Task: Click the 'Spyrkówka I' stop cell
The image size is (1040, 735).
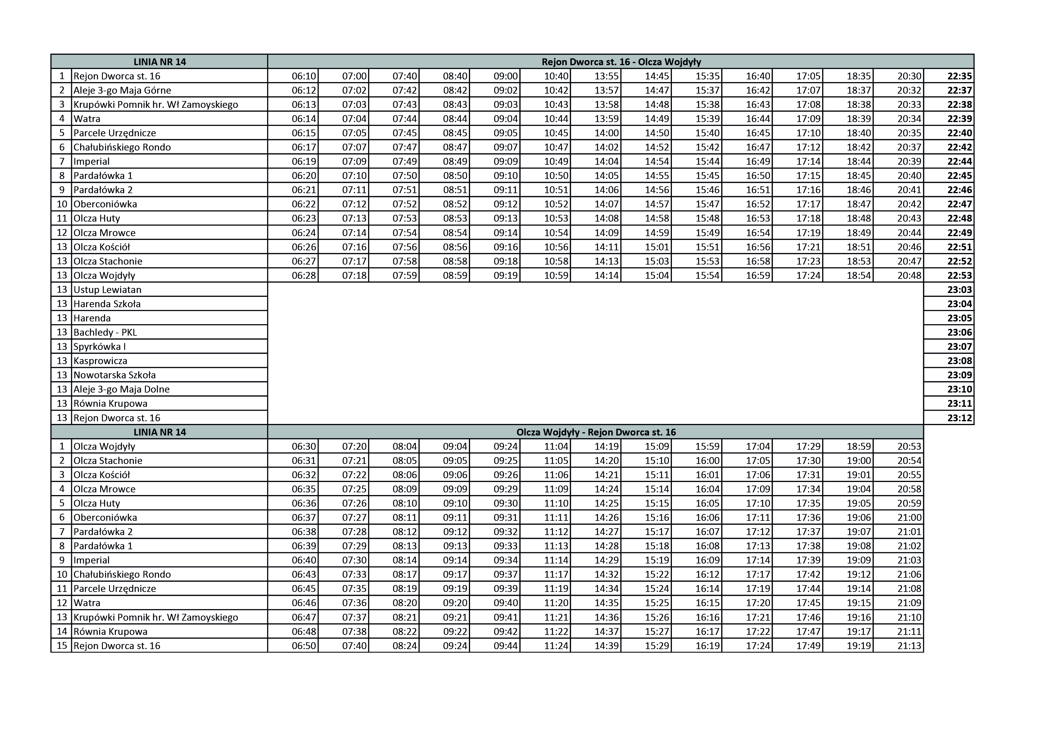Action: 100,346
